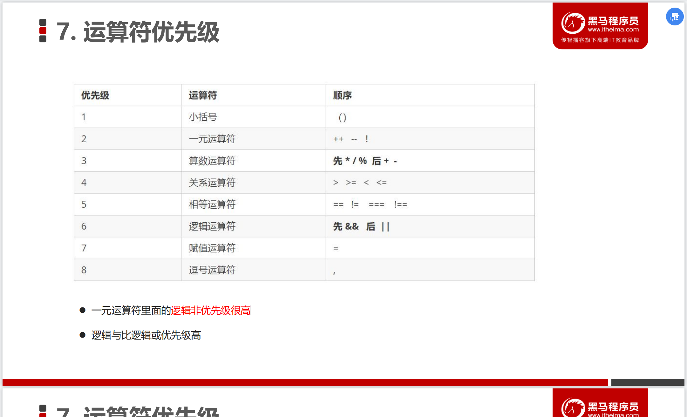
Task: Click the 先 && 后 || cell
Action: [430, 226]
